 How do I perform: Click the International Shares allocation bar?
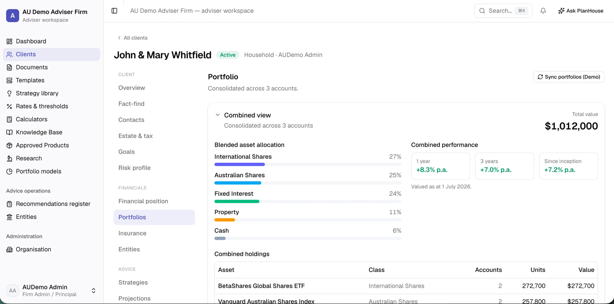point(308,164)
